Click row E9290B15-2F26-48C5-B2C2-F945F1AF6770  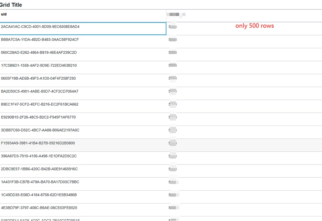tap(161, 119)
